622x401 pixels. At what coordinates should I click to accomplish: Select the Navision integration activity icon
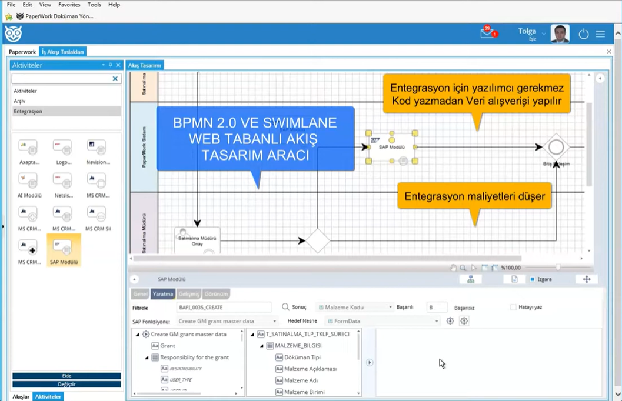97,148
